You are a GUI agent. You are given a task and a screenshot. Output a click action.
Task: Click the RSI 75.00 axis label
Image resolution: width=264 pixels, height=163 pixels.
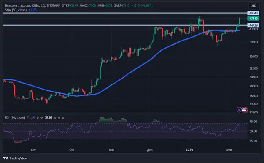253,122
